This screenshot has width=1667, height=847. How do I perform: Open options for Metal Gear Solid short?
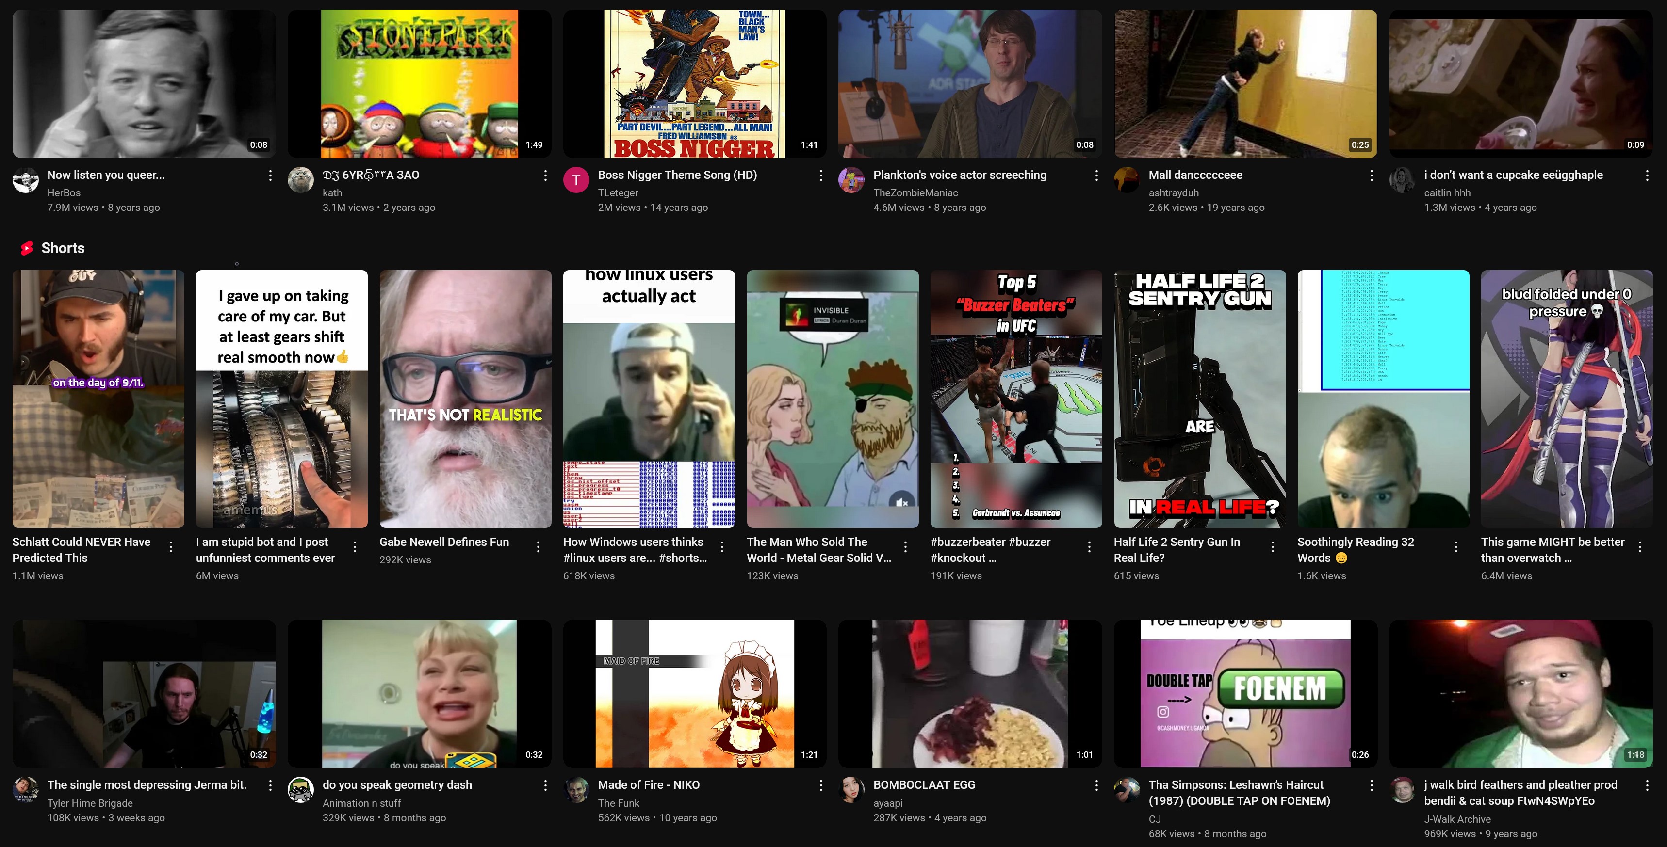[x=905, y=547]
